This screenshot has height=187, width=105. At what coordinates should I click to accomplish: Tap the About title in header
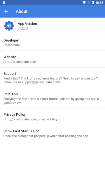pos(22,11)
